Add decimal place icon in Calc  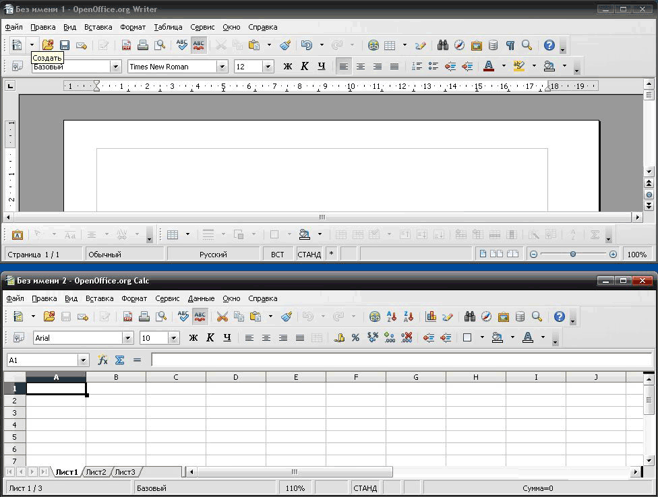tap(390, 338)
